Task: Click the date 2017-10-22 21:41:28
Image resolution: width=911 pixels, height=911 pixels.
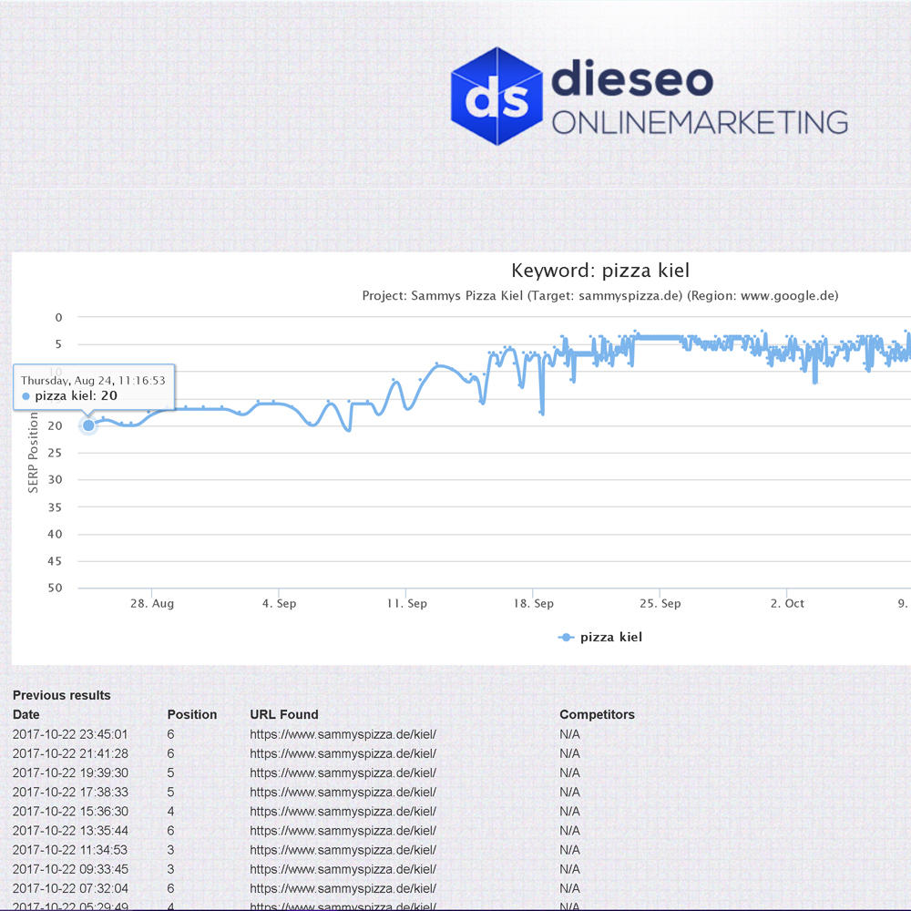Action: coord(70,753)
